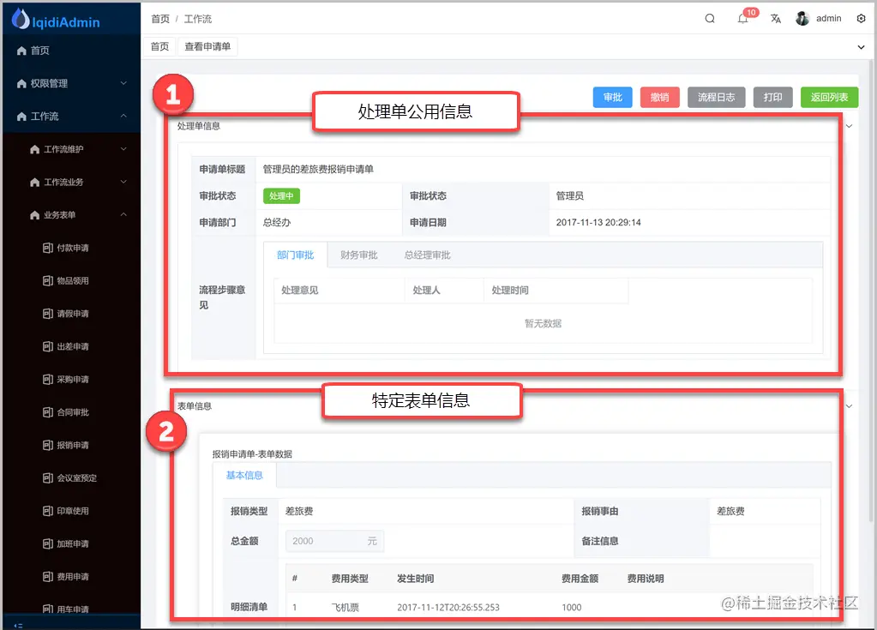Collapse the sidebar with bottom toggle icon

tap(18, 626)
